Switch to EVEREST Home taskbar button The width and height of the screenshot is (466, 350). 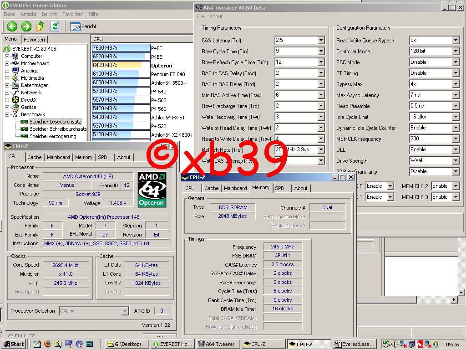172,344
